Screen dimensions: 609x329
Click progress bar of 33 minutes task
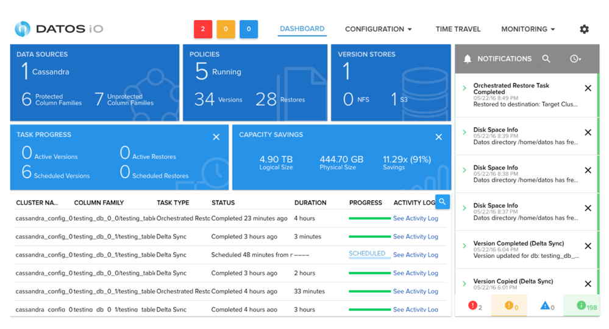370,291
